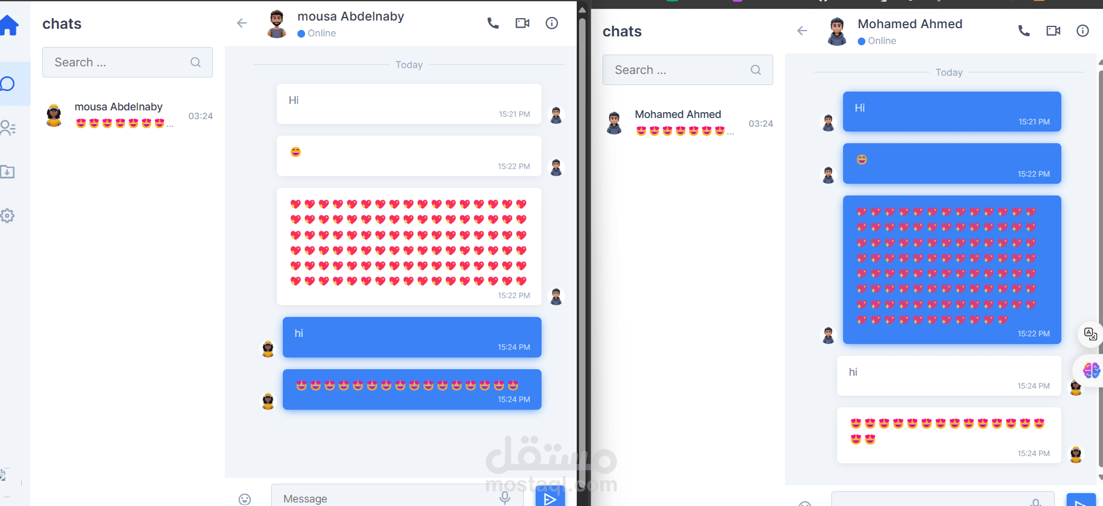The height and width of the screenshot is (506, 1103).
Task: Select Mohamed Ahmed in chats list
Action: click(688, 123)
